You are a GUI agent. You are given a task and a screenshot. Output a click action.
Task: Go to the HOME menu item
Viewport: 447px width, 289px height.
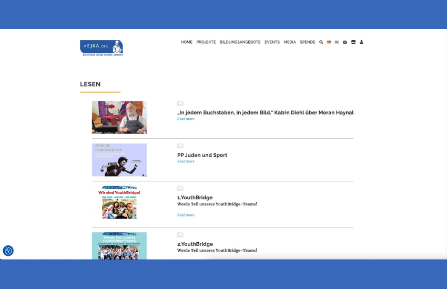coord(187,42)
